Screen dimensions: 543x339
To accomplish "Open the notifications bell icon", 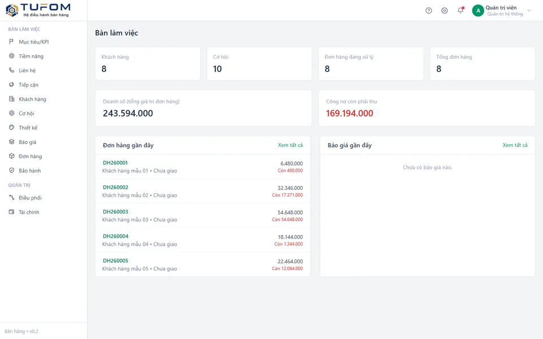I will [460, 10].
